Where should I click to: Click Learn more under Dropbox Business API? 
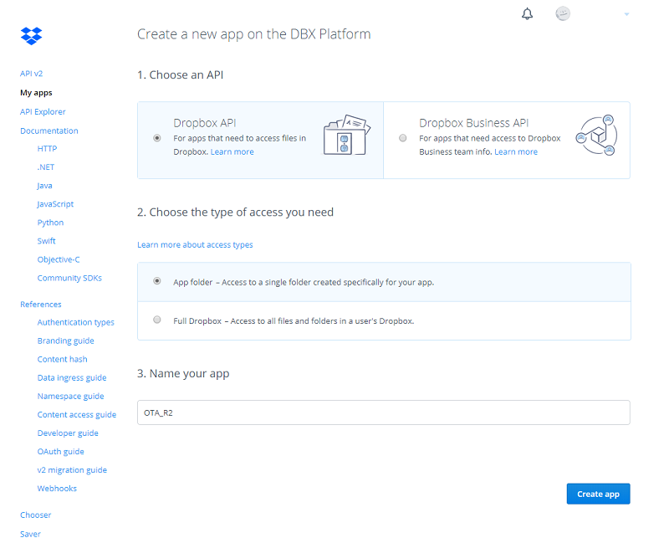pyautogui.click(x=516, y=152)
